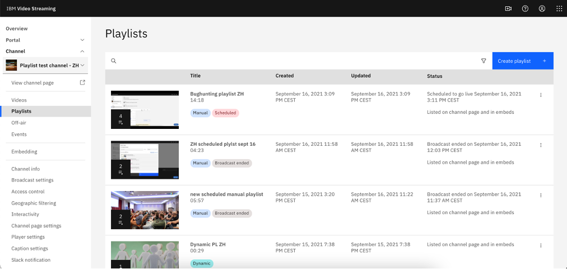Screen dimensions: 567x269
Task: Click Dynamic PL ZH paper figures thumbnail
Action: [145, 255]
